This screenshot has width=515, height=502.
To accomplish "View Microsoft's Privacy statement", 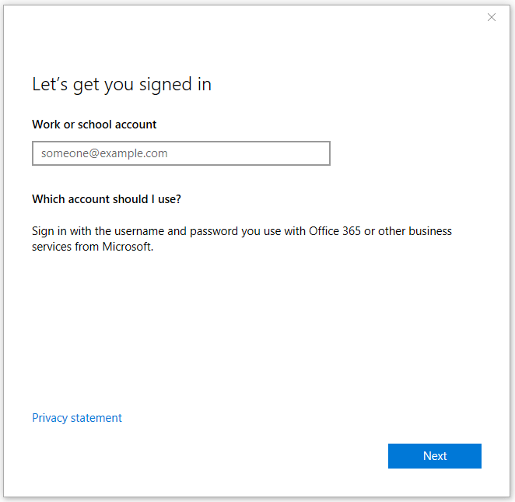I will pyautogui.click(x=77, y=418).
